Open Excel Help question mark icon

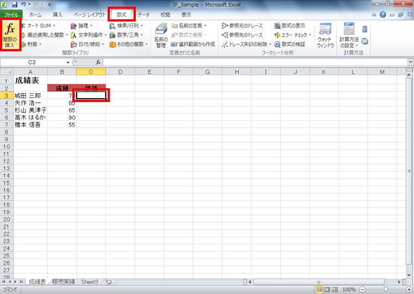click(383, 15)
